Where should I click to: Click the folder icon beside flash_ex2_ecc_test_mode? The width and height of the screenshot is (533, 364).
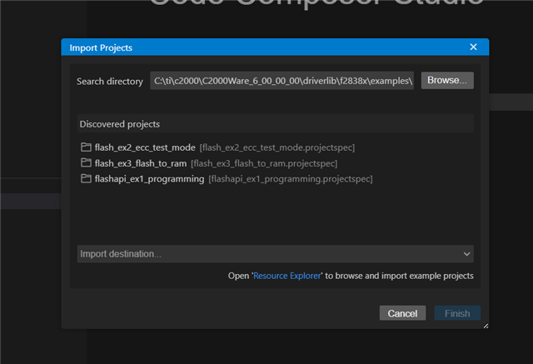(x=86, y=147)
